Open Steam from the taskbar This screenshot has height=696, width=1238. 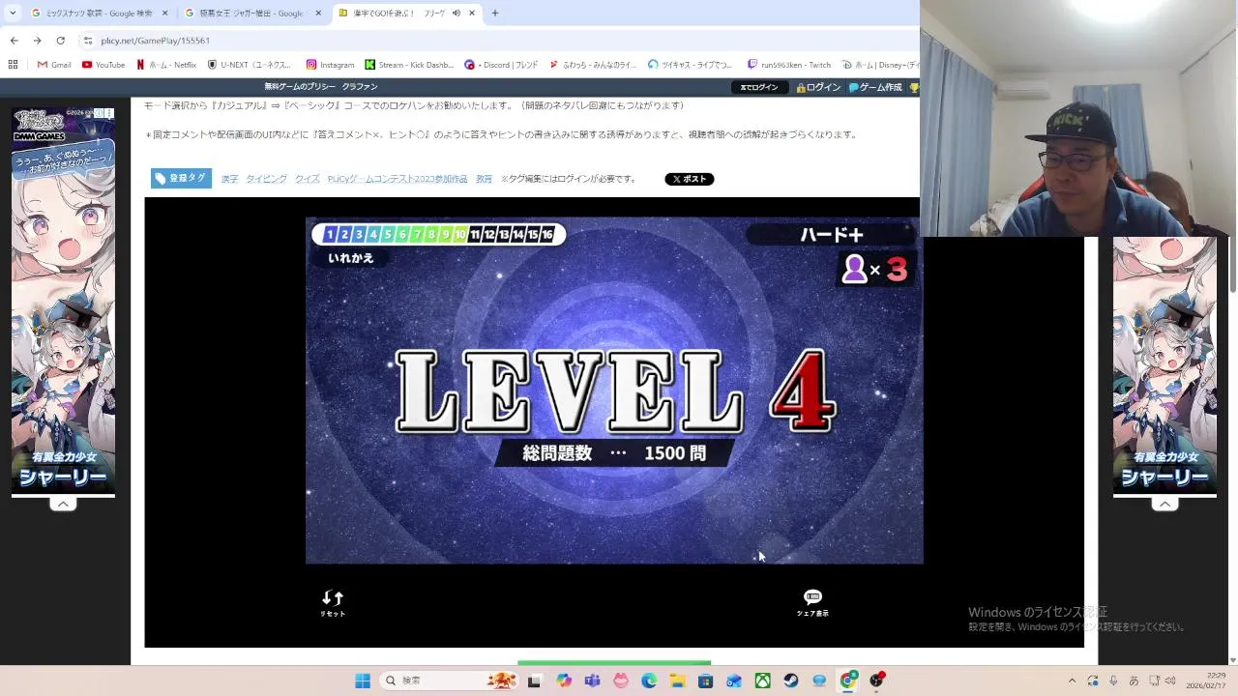coord(791,681)
